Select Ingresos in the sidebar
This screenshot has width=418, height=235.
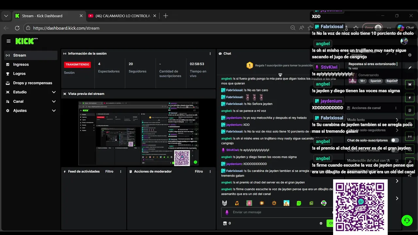[x=31, y=65]
